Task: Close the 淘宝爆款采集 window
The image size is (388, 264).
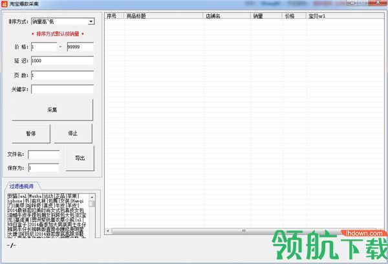Action: (x=378, y=3)
